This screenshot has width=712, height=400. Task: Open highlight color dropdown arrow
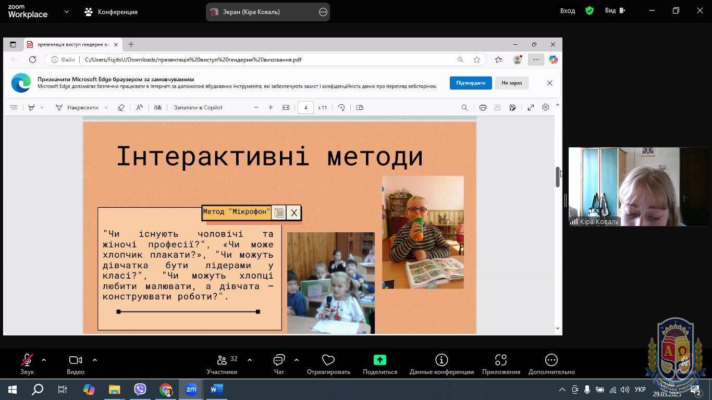42,107
